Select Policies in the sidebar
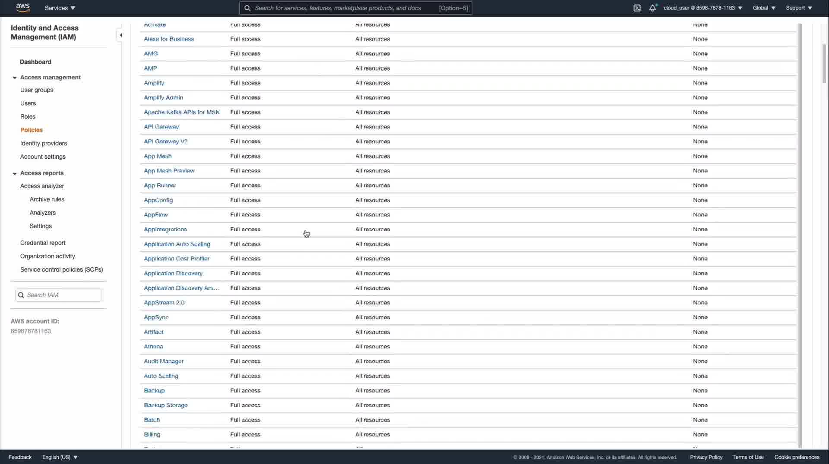 [x=32, y=130]
